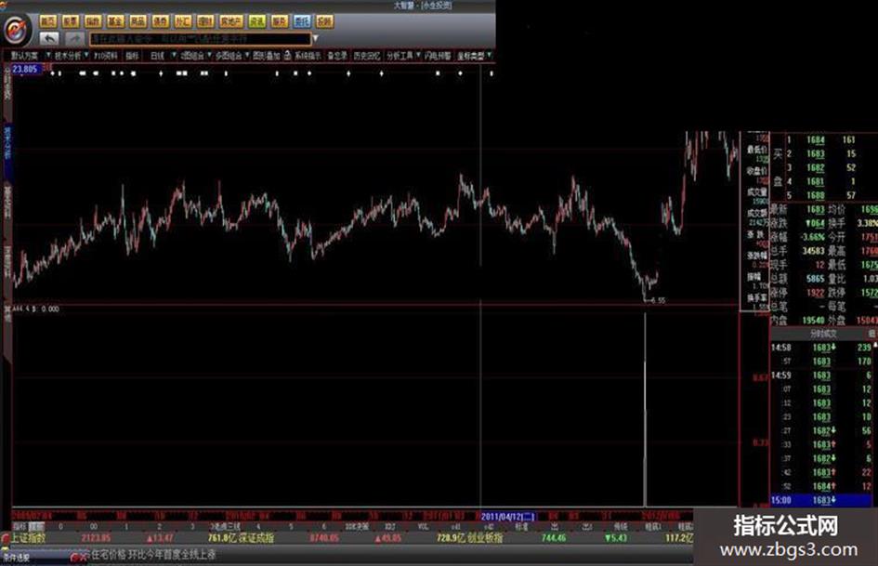Viewport: 878px width, 566px height.
Task: Select the highlighted 15:00 trade row
Action: click(x=821, y=500)
